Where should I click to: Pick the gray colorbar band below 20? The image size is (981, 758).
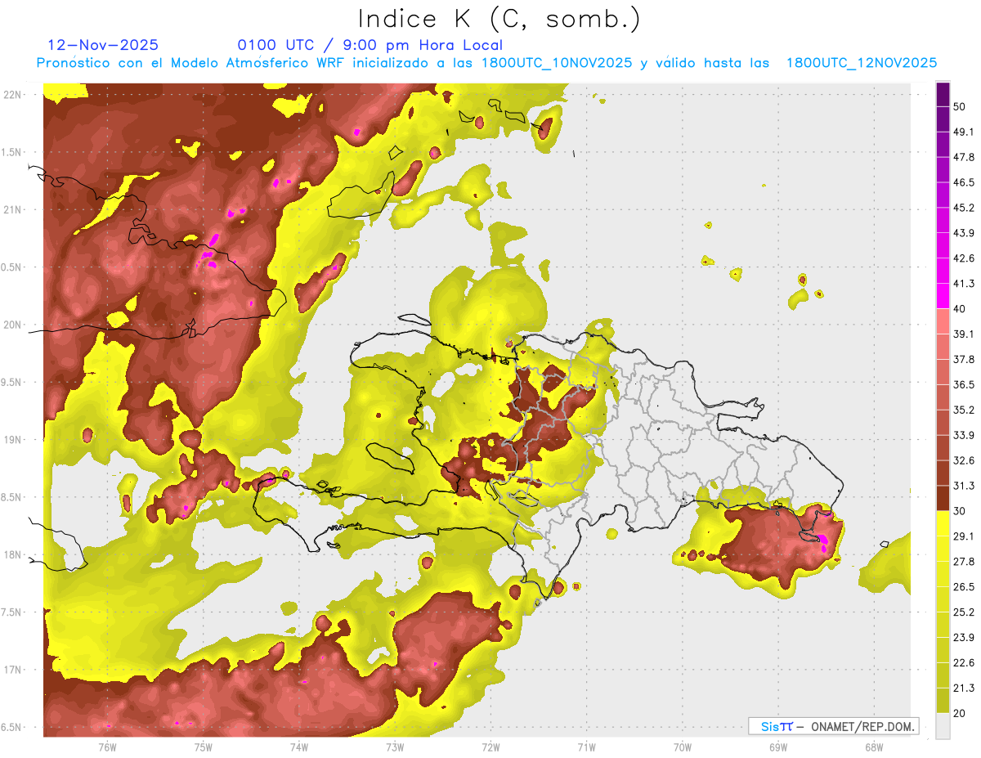click(x=943, y=726)
